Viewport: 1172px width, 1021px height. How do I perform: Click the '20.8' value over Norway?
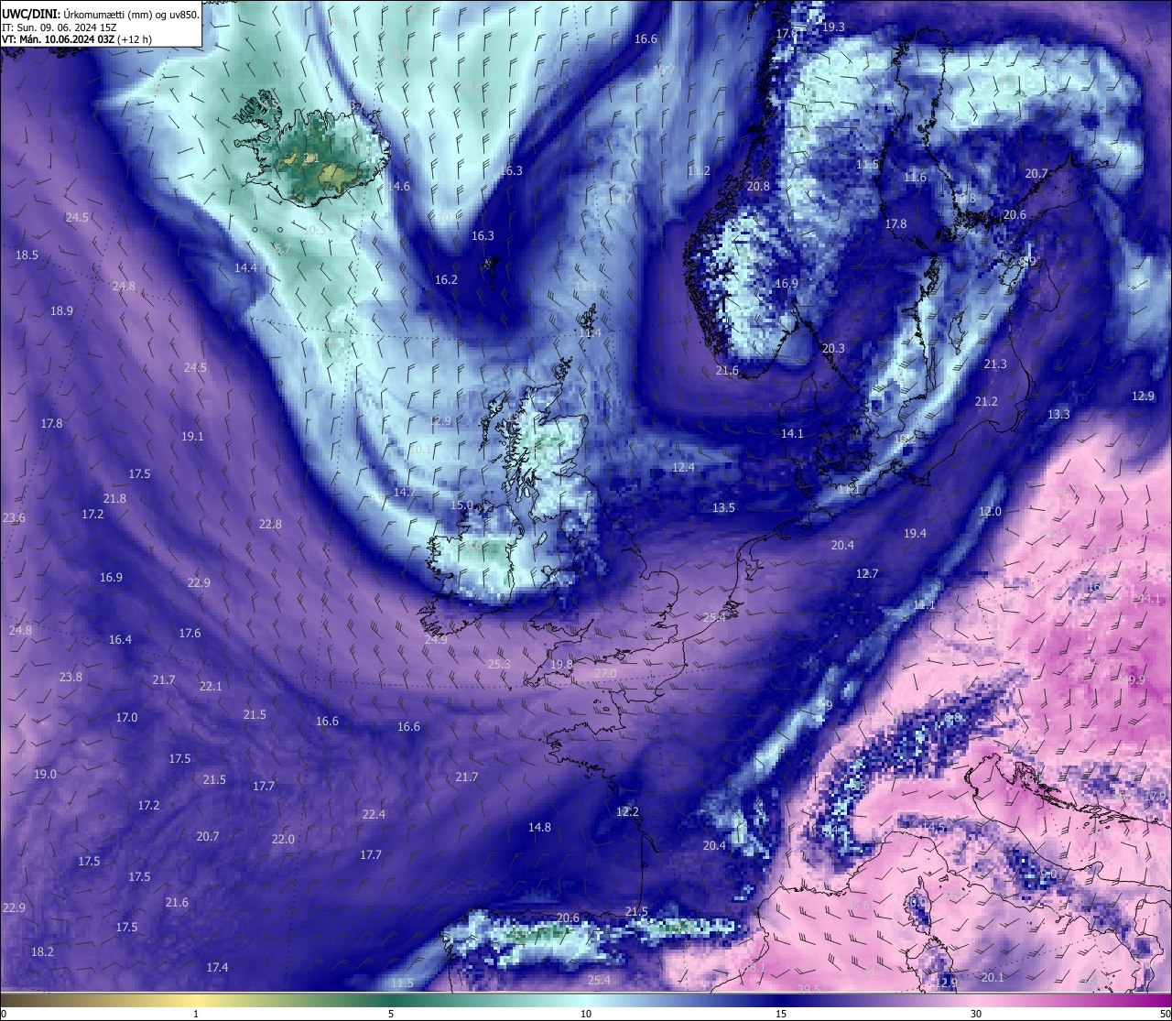(758, 186)
